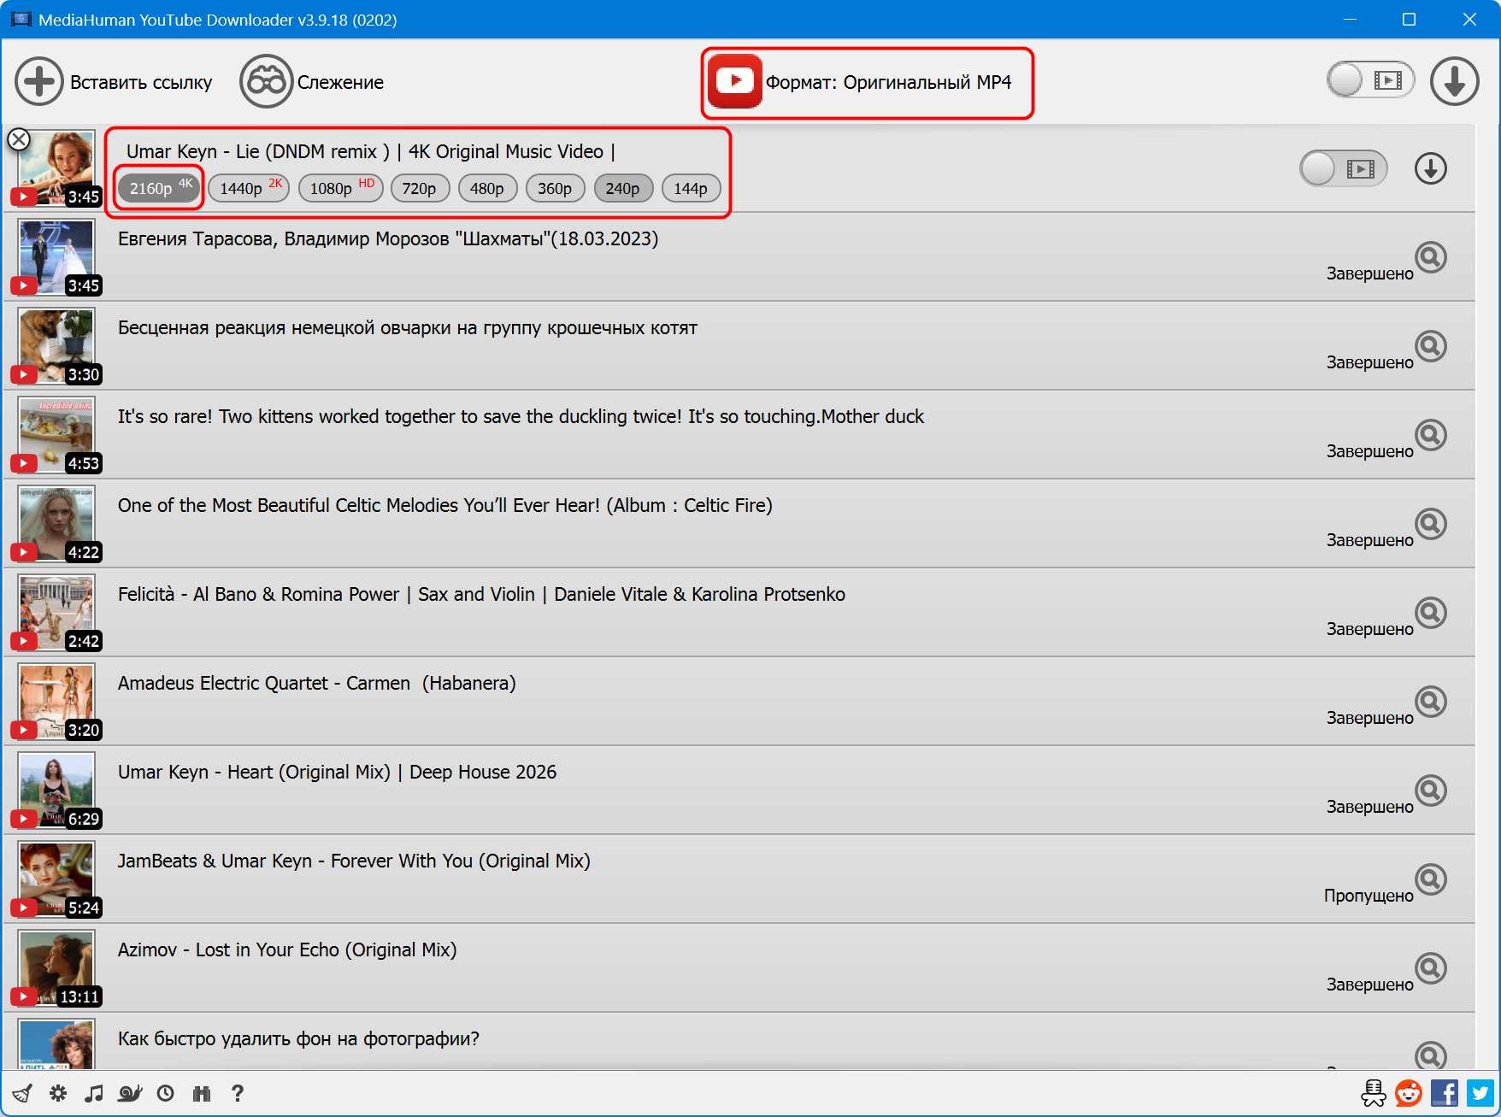Open the Слежение tracking button

click(312, 82)
